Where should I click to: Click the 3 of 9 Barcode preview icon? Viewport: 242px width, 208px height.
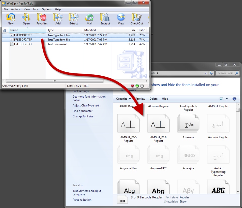(x=122, y=200)
